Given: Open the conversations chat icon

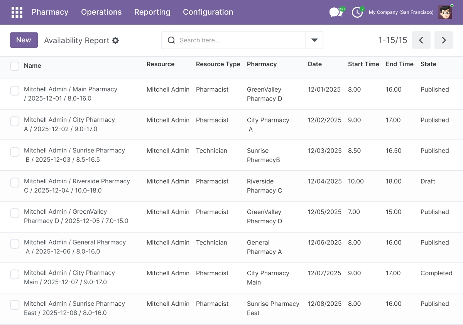Looking at the screenshot, I should pyautogui.click(x=336, y=12).
